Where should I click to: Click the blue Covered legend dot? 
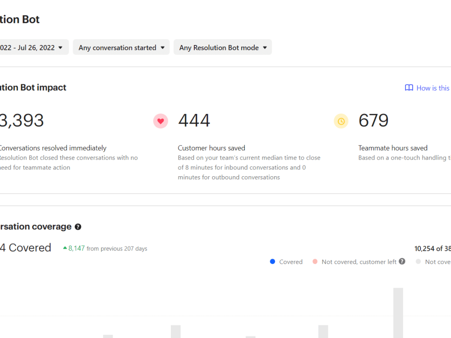272,261
